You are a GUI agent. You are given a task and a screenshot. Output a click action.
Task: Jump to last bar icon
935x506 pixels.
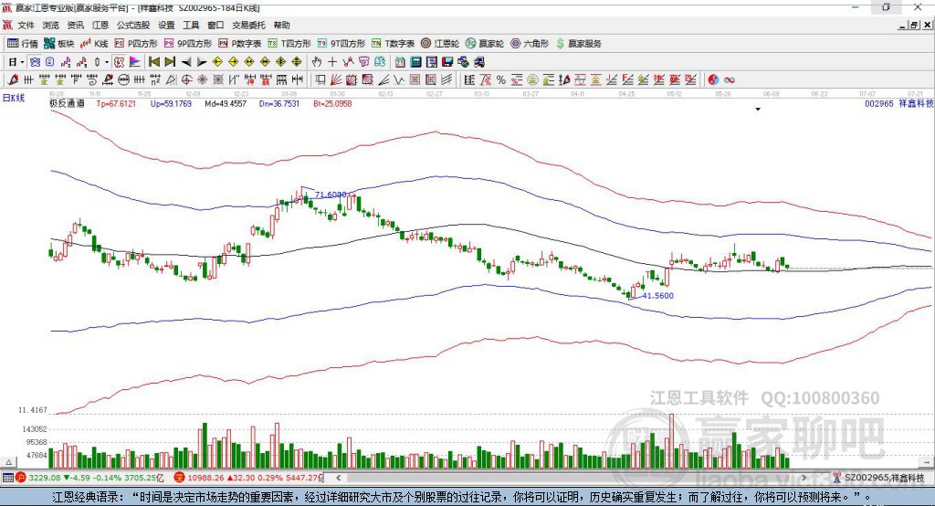(x=170, y=62)
